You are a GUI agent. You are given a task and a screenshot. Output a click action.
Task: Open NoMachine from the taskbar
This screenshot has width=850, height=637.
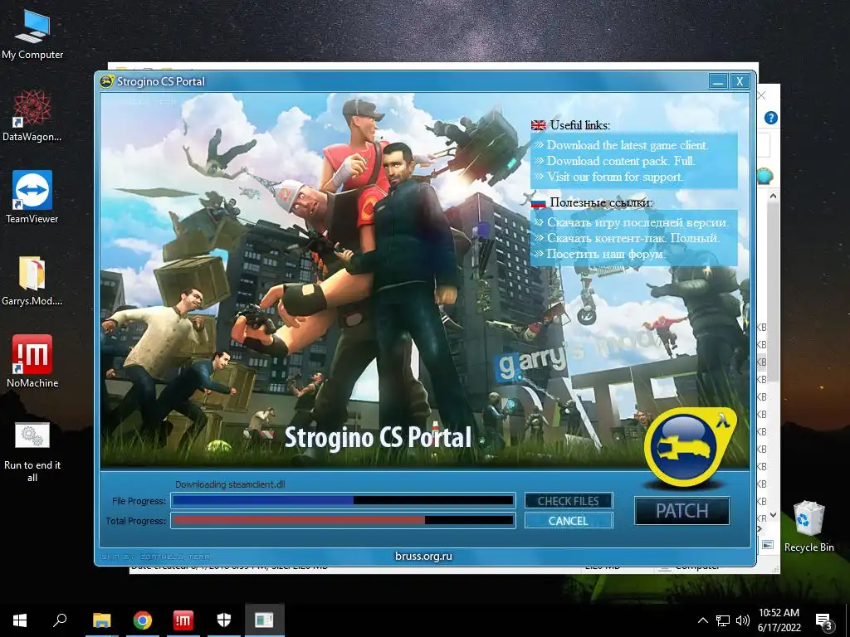183,620
